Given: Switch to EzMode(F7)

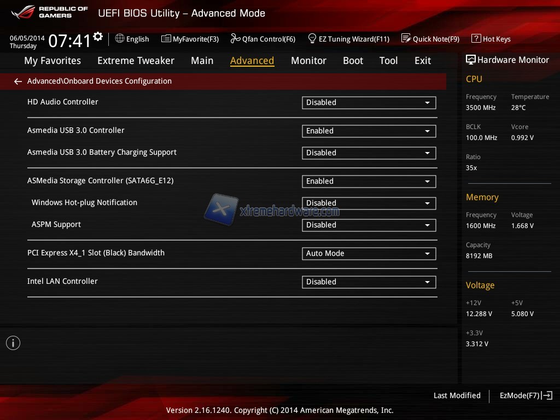Looking at the screenshot, I should coord(526,395).
